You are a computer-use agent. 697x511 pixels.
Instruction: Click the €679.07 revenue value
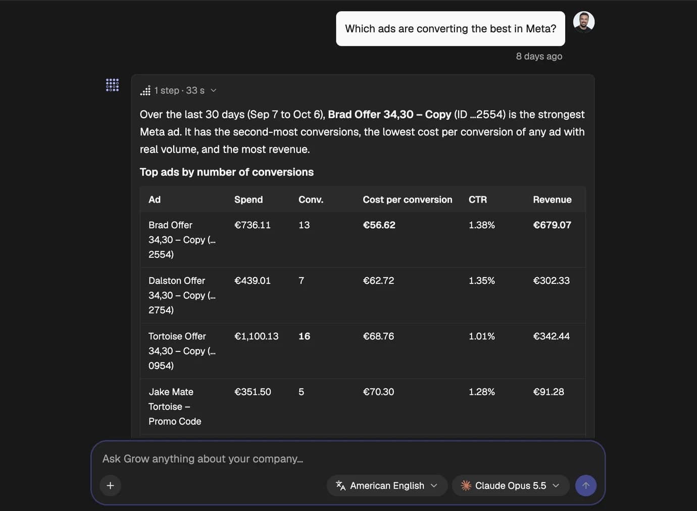[552, 225]
